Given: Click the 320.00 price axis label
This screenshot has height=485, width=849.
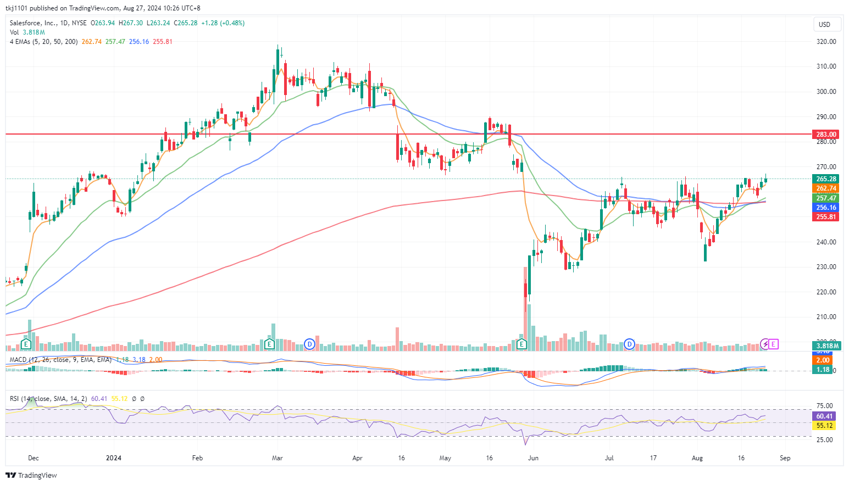Looking at the screenshot, I should [826, 41].
